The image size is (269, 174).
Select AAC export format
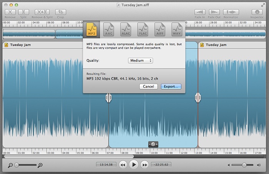point(108,30)
